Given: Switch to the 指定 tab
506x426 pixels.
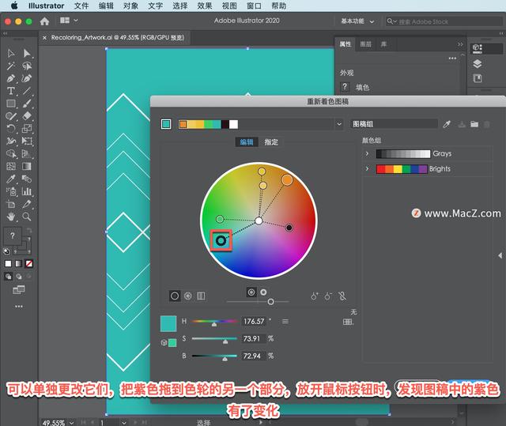Looking at the screenshot, I should tap(271, 142).
